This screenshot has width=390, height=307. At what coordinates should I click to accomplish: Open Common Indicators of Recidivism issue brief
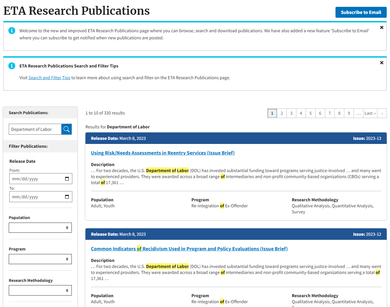click(189, 249)
